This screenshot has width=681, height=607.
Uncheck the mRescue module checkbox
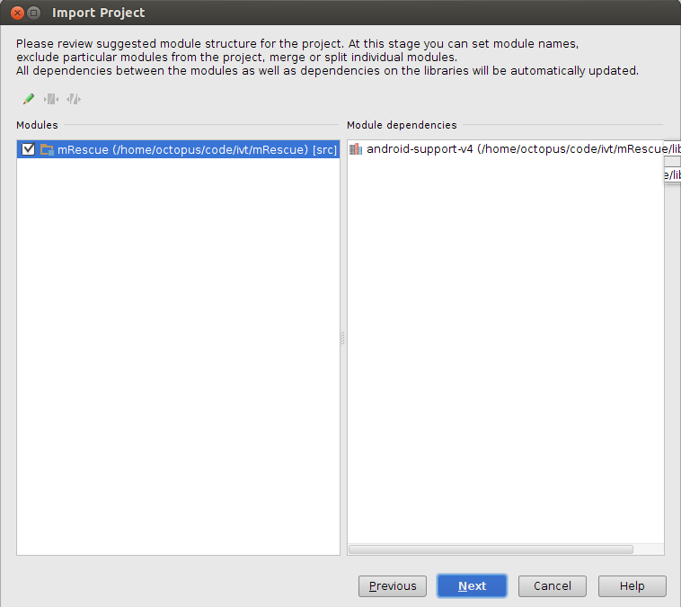pos(28,149)
